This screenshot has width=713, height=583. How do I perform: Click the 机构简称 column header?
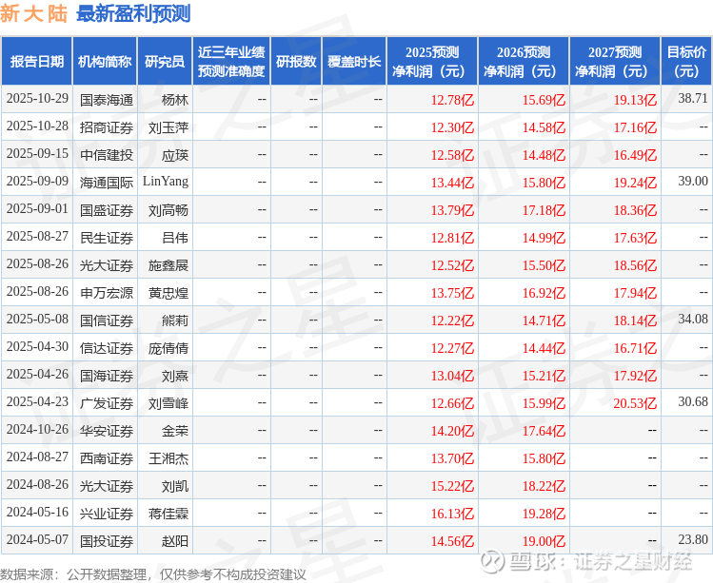click(x=105, y=62)
